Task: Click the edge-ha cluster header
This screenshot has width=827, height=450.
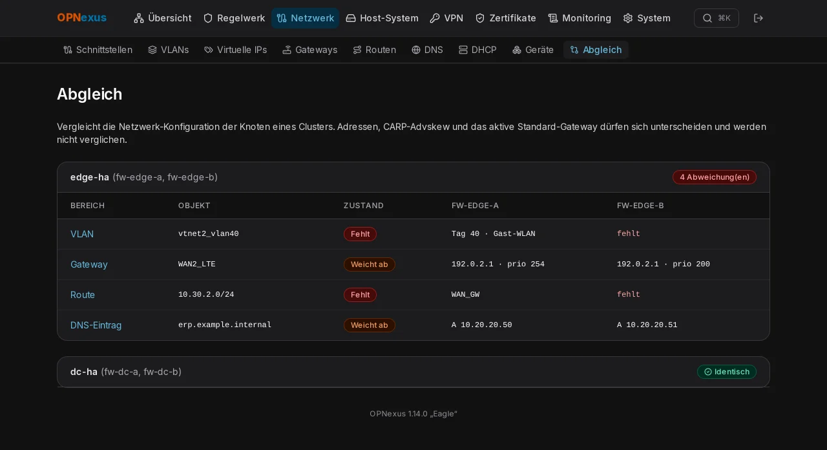Action: [x=413, y=177]
